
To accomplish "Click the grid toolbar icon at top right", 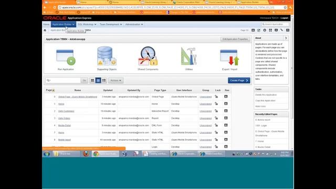I will click(x=270, y=30).
